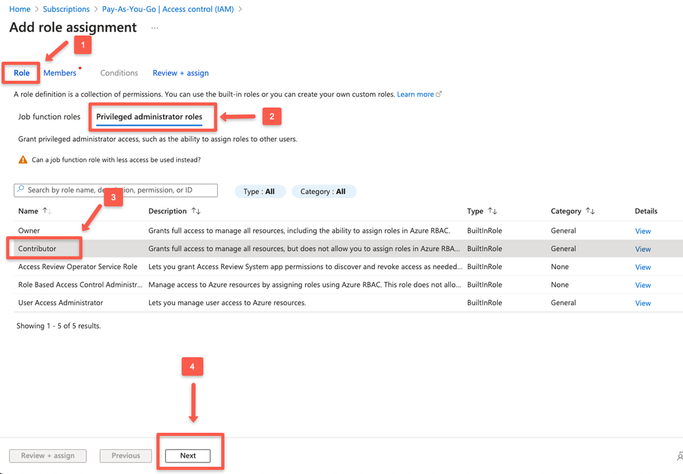Sort roles using the Category column arrows
Viewport: 683px width, 474px height.
click(x=591, y=211)
